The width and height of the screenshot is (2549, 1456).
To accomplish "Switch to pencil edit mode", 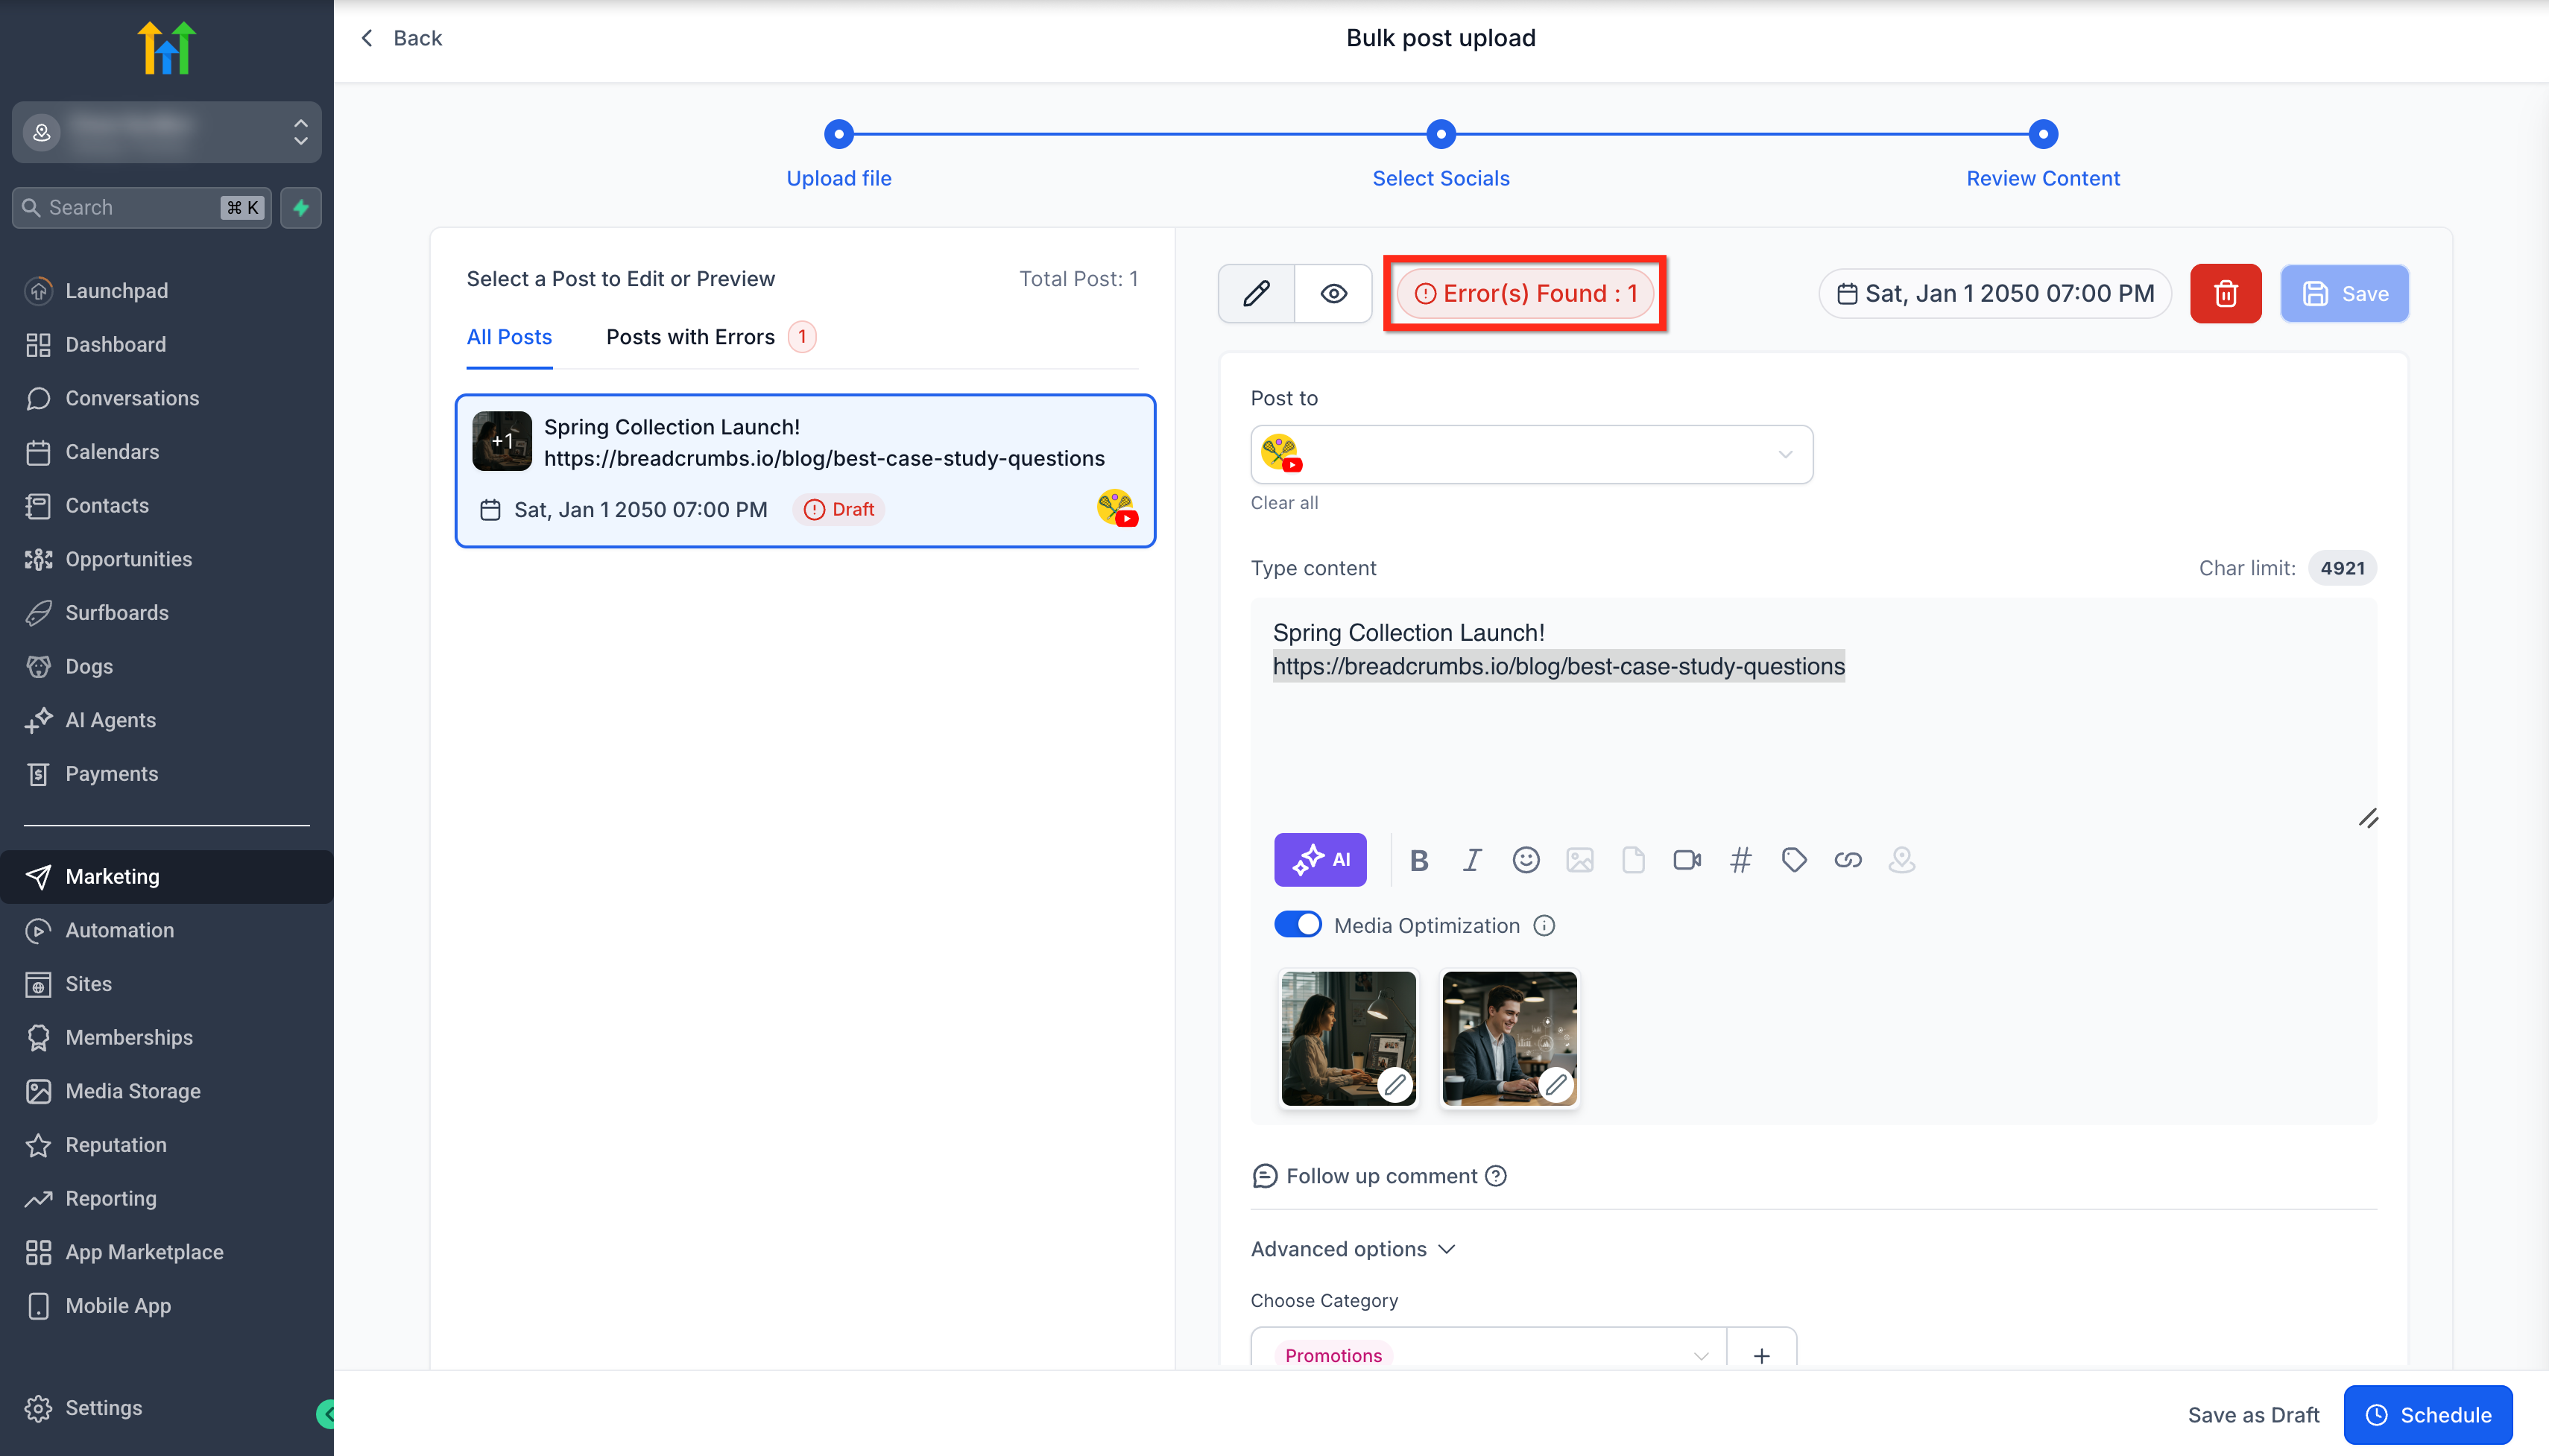I will (x=1256, y=293).
